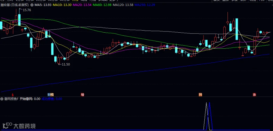
Task: Click the 成功捞鱼 blue signal spike
Action: [x=209, y=116]
